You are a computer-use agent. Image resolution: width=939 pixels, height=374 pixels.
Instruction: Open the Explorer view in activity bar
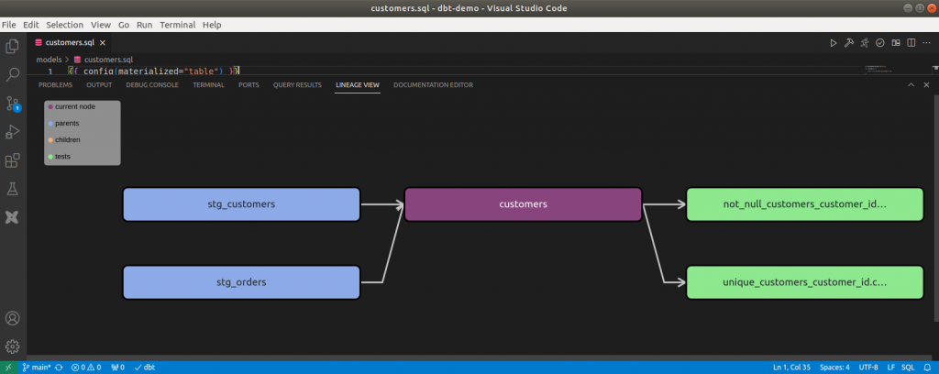click(x=12, y=47)
